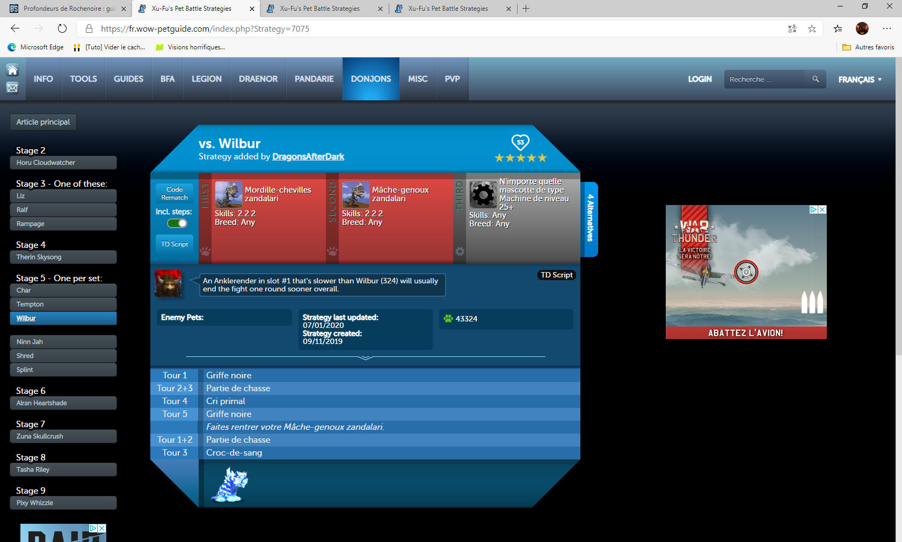Click the home icon in site header
Image resolution: width=902 pixels, height=542 pixels.
[12, 70]
